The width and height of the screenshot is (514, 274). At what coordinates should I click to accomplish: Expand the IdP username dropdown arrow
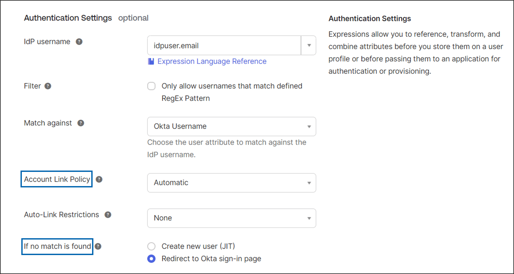click(x=309, y=45)
